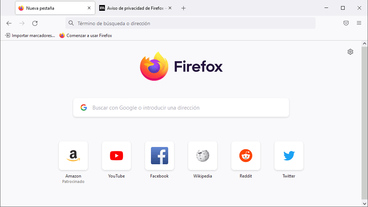Open the Reddit shortcut tile
Screen dimensions: 368x207
coord(246,156)
